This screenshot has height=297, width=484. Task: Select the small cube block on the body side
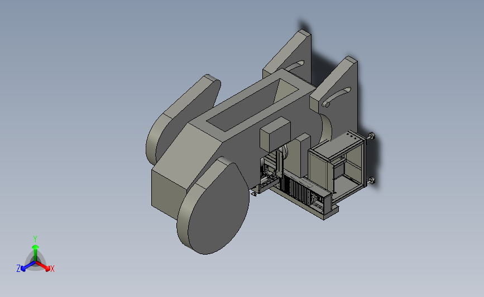[275, 134]
